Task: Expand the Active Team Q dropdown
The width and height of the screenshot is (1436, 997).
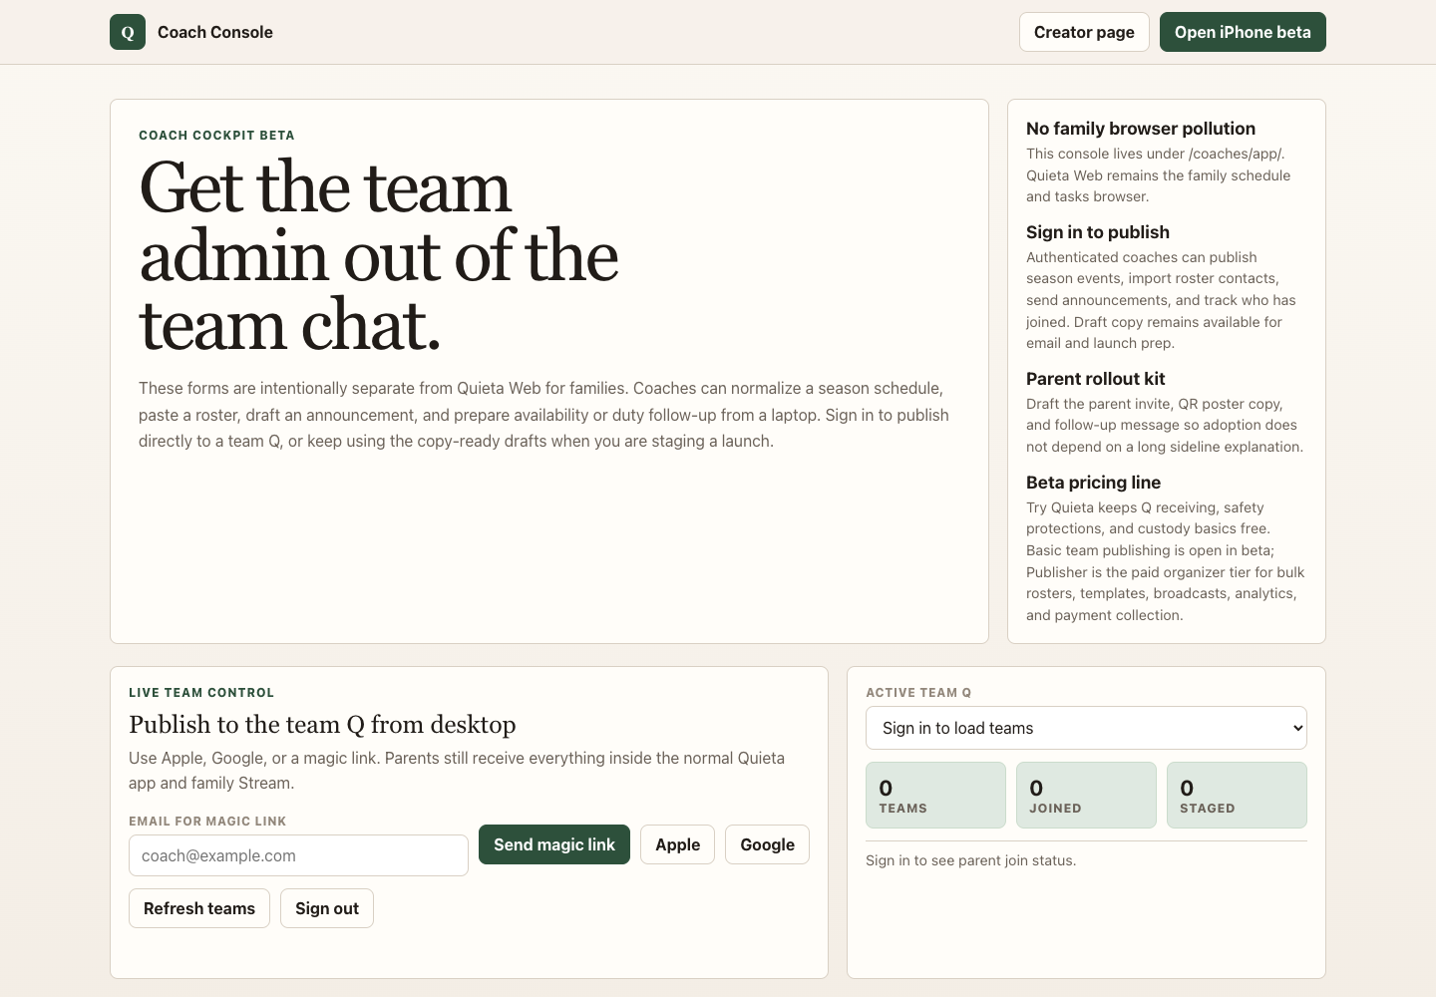Action: 1086,728
